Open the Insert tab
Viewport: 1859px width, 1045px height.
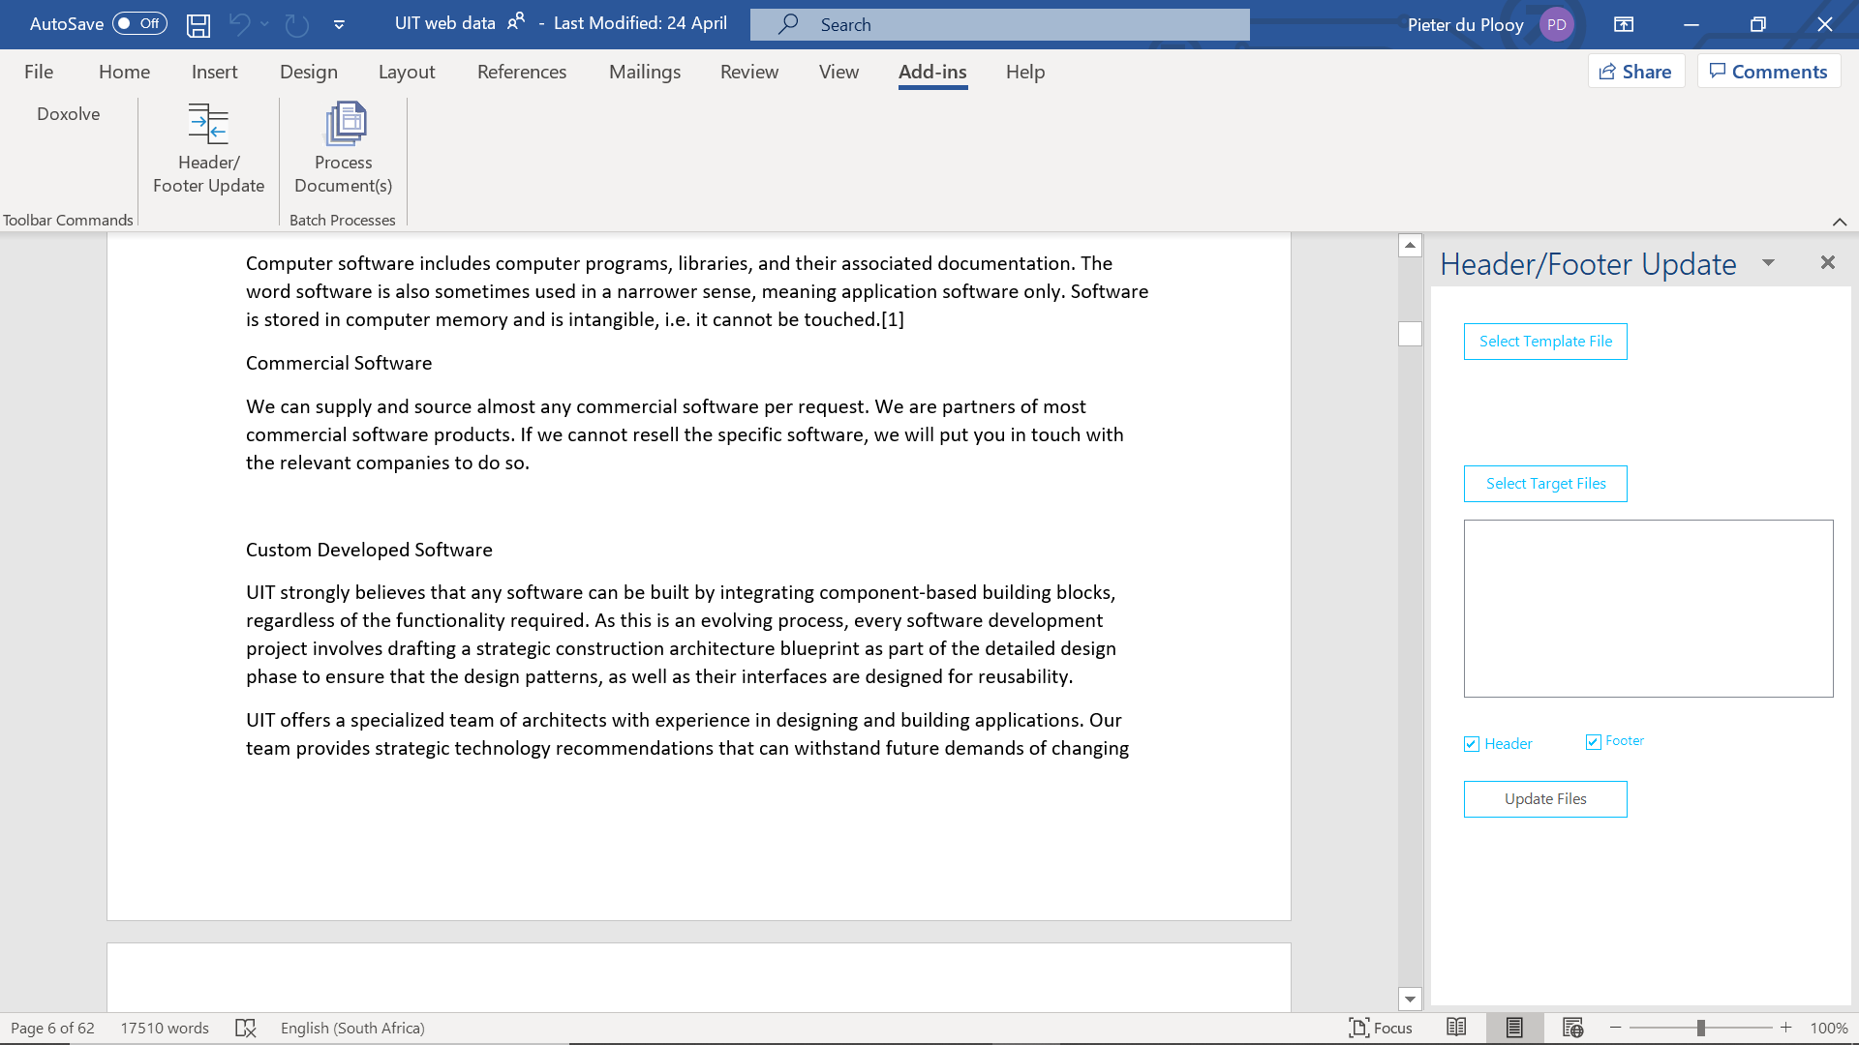[x=214, y=72]
